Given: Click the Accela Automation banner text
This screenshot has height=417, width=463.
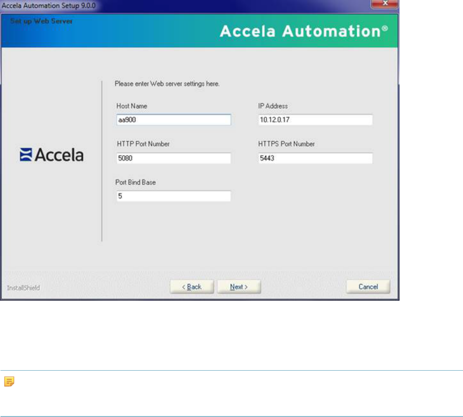Looking at the screenshot, I should (304, 31).
